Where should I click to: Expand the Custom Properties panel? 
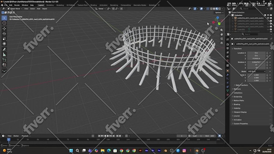(x=240, y=124)
